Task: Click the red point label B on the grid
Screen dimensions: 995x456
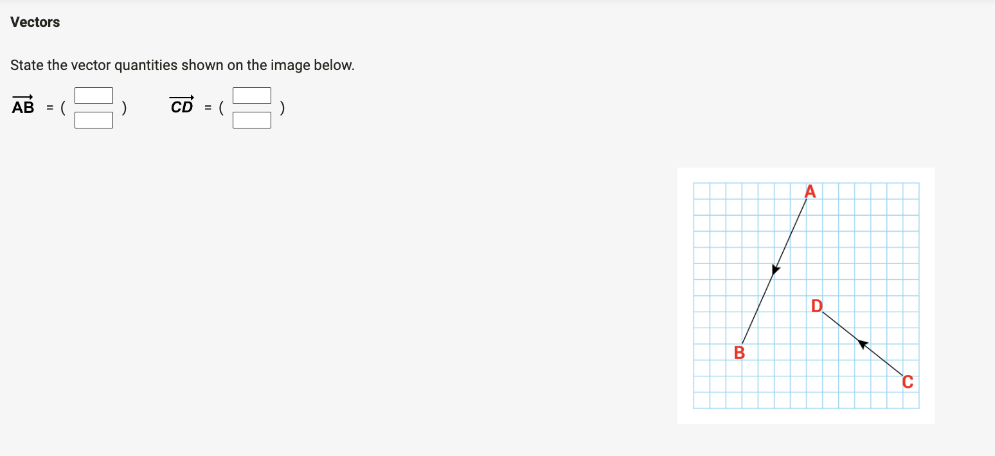Action: [739, 352]
